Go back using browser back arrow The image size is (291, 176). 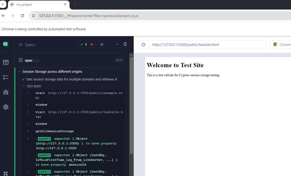pyautogui.click(x=3, y=16)
